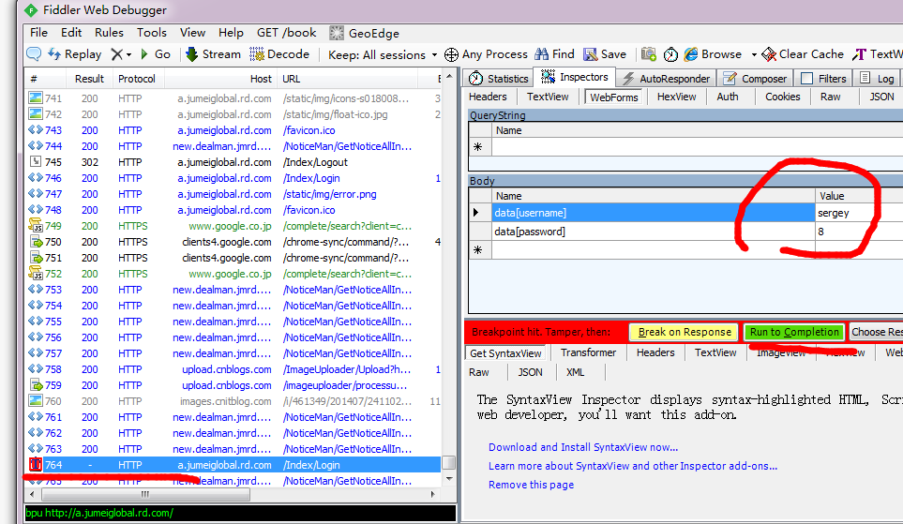Click the session list horizontal scrollbar thumb
Screen dimensions: 903x524
(x=145, y=494)
